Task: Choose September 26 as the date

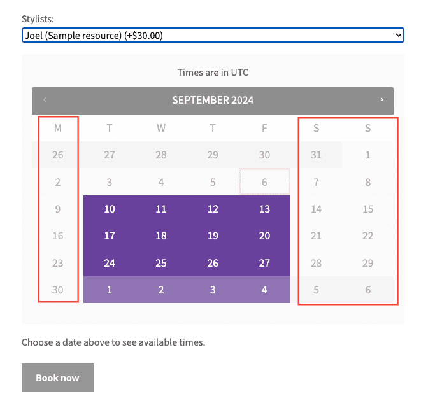Action: pyautogui.click(x=213, y=263)
